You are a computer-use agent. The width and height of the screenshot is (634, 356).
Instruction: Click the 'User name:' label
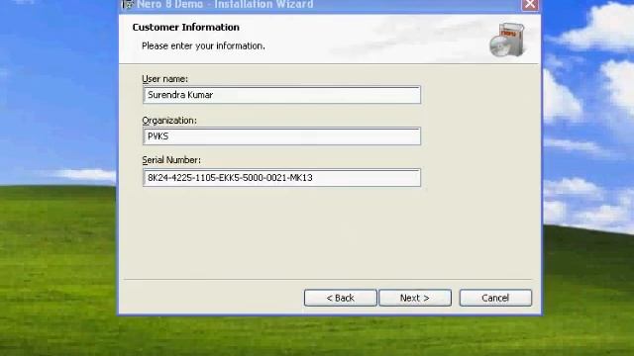tap(165, 79)
